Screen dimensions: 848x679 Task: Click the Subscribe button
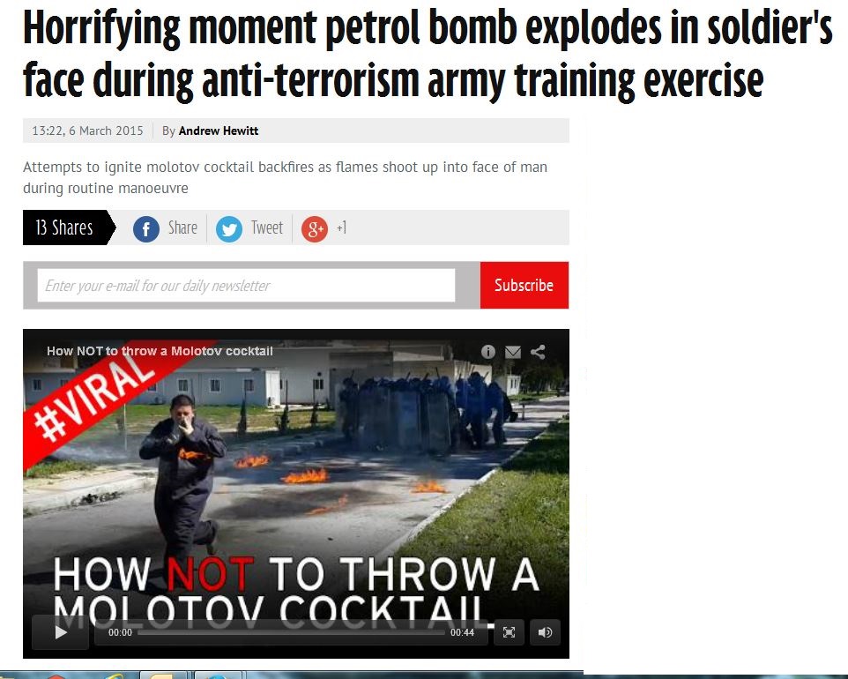point(524,285)
